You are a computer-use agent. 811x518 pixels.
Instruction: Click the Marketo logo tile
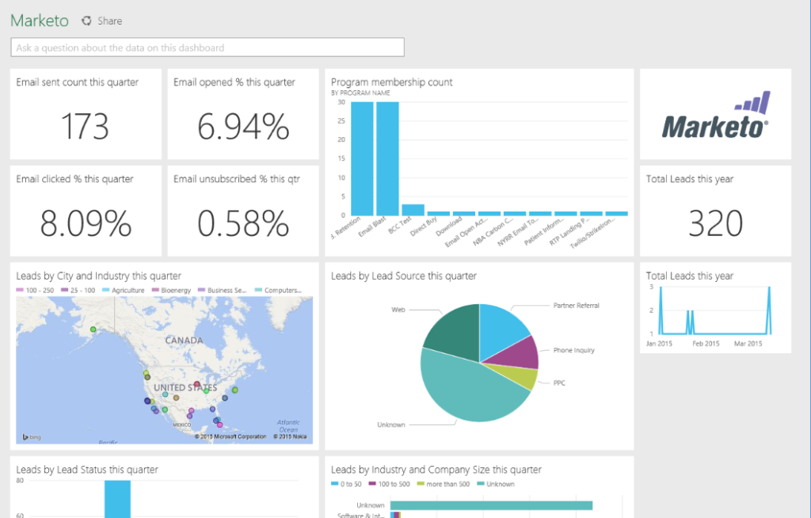tap(714, 114)
